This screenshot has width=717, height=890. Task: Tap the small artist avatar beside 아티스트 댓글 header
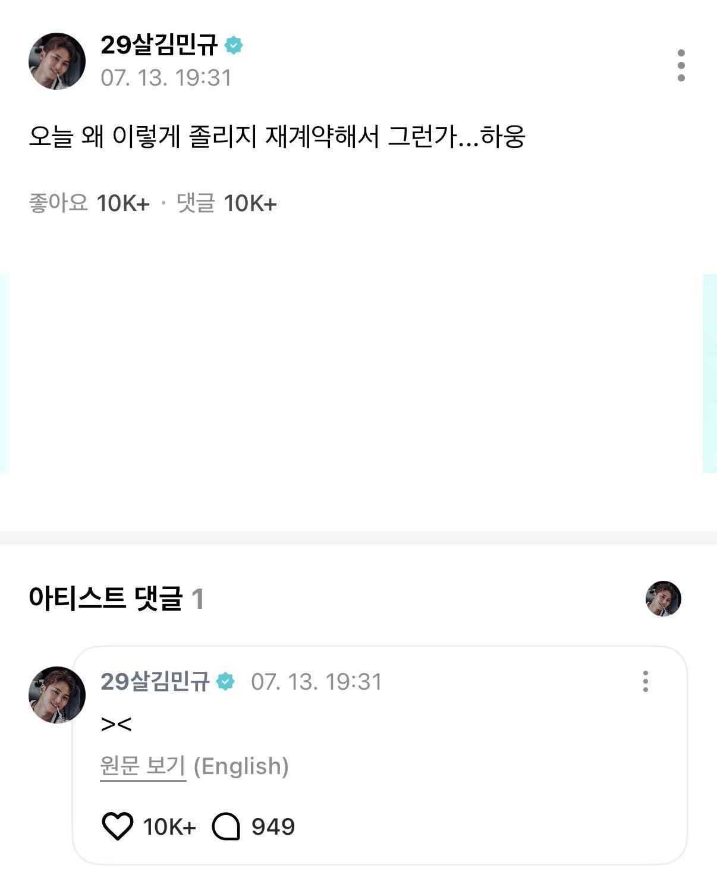[x=663, y=599]
